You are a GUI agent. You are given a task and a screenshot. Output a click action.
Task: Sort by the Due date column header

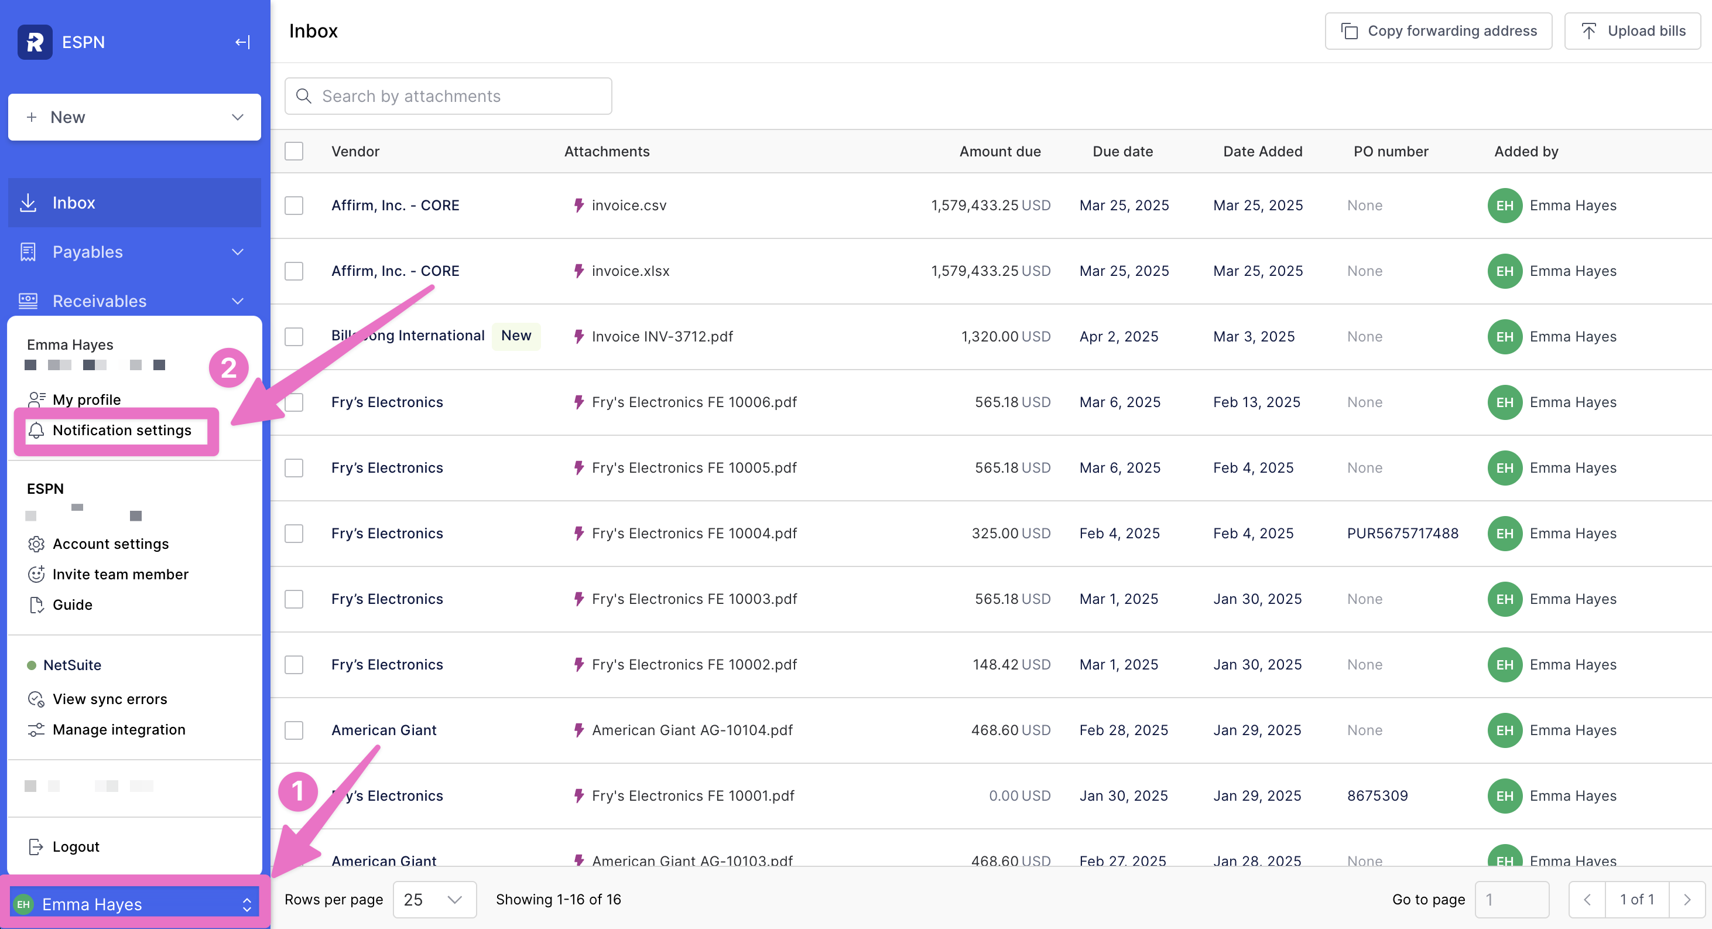coord(1122,152)
